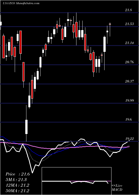Click the 5MA : 21.3 readout
Screen dimensions: 139x195
click(x=16, y=180)
